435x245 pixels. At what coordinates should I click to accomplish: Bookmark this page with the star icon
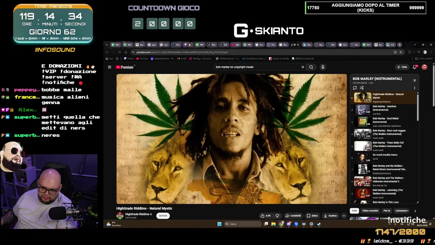401,52
